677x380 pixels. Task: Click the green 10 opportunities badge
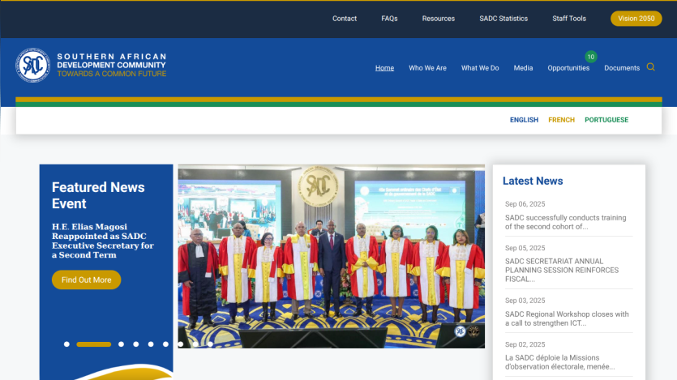point(590,57)
